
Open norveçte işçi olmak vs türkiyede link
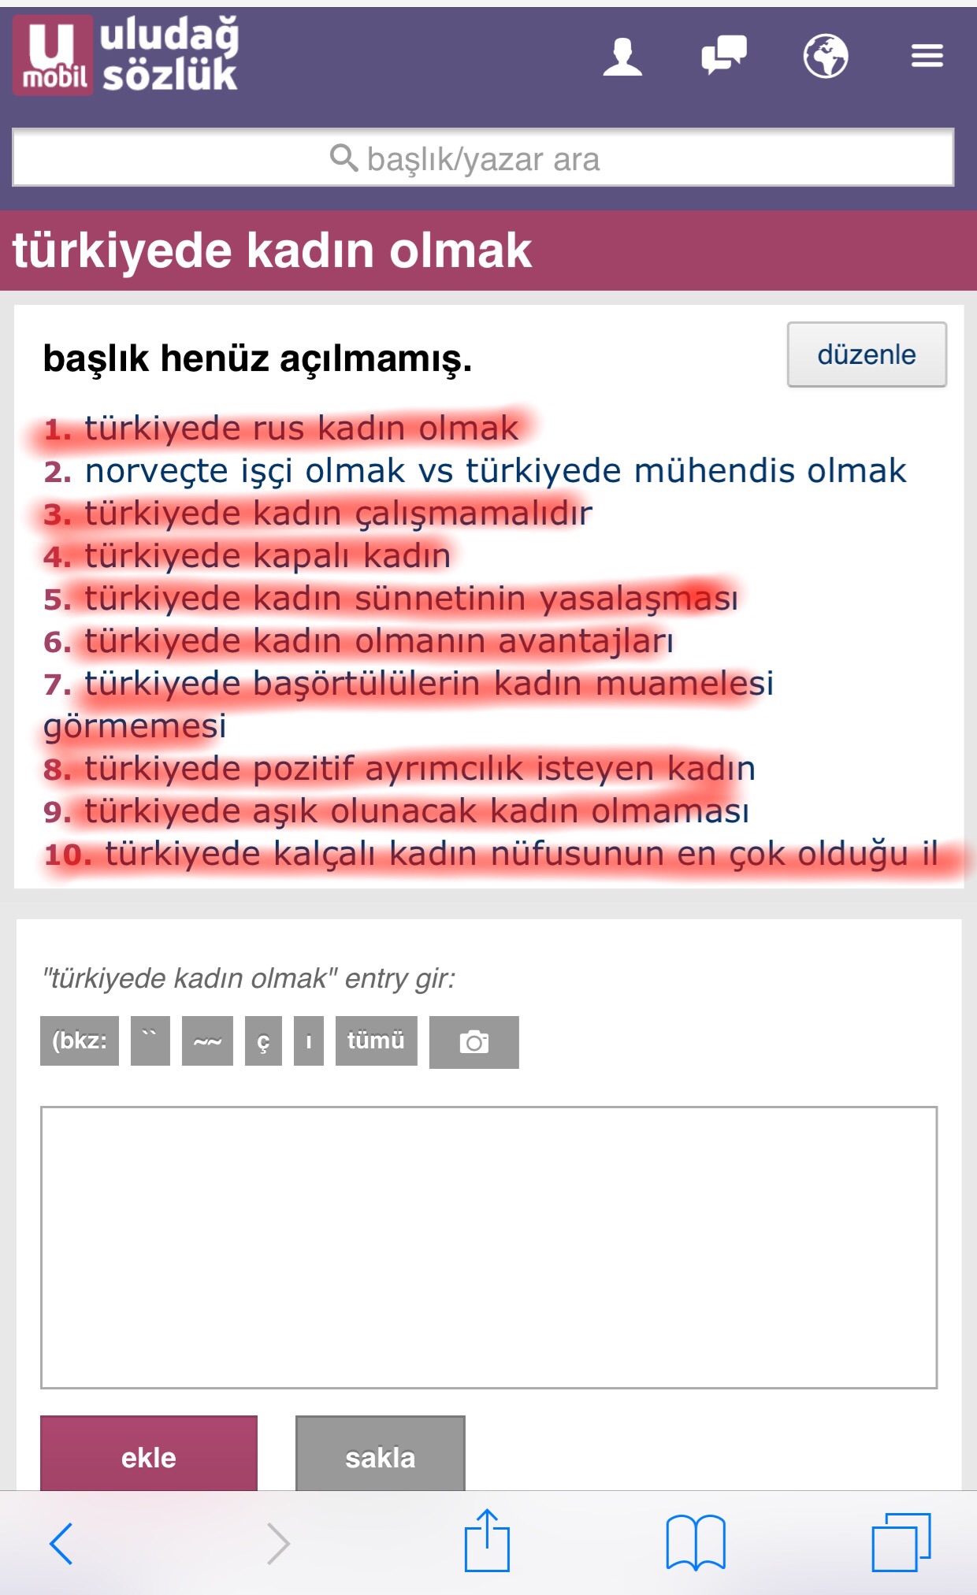pos(496,471)
